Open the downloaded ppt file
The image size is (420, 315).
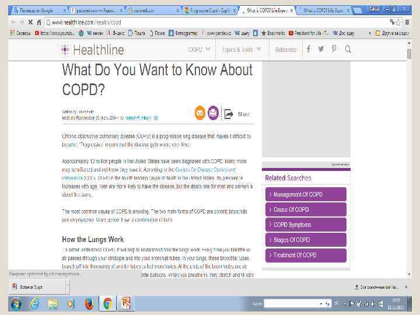coord(37,287)
